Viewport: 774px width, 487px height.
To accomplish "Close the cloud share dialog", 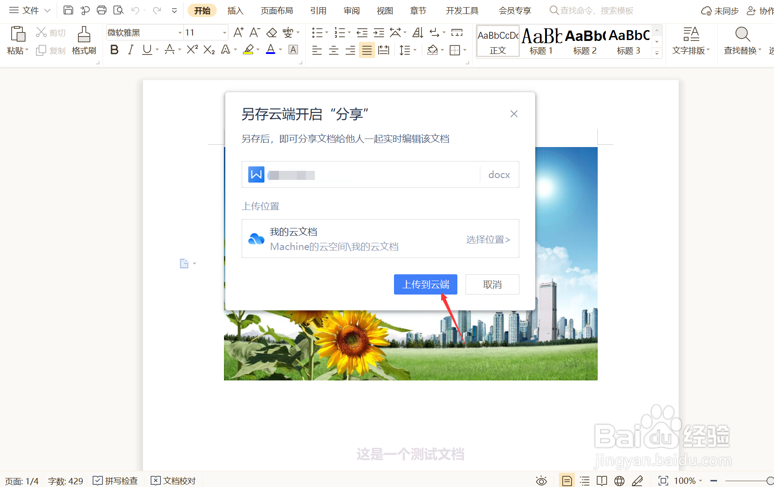I will (x=514, y=114).
